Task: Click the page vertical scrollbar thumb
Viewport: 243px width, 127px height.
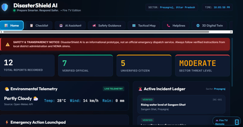Action: point(232,62)
